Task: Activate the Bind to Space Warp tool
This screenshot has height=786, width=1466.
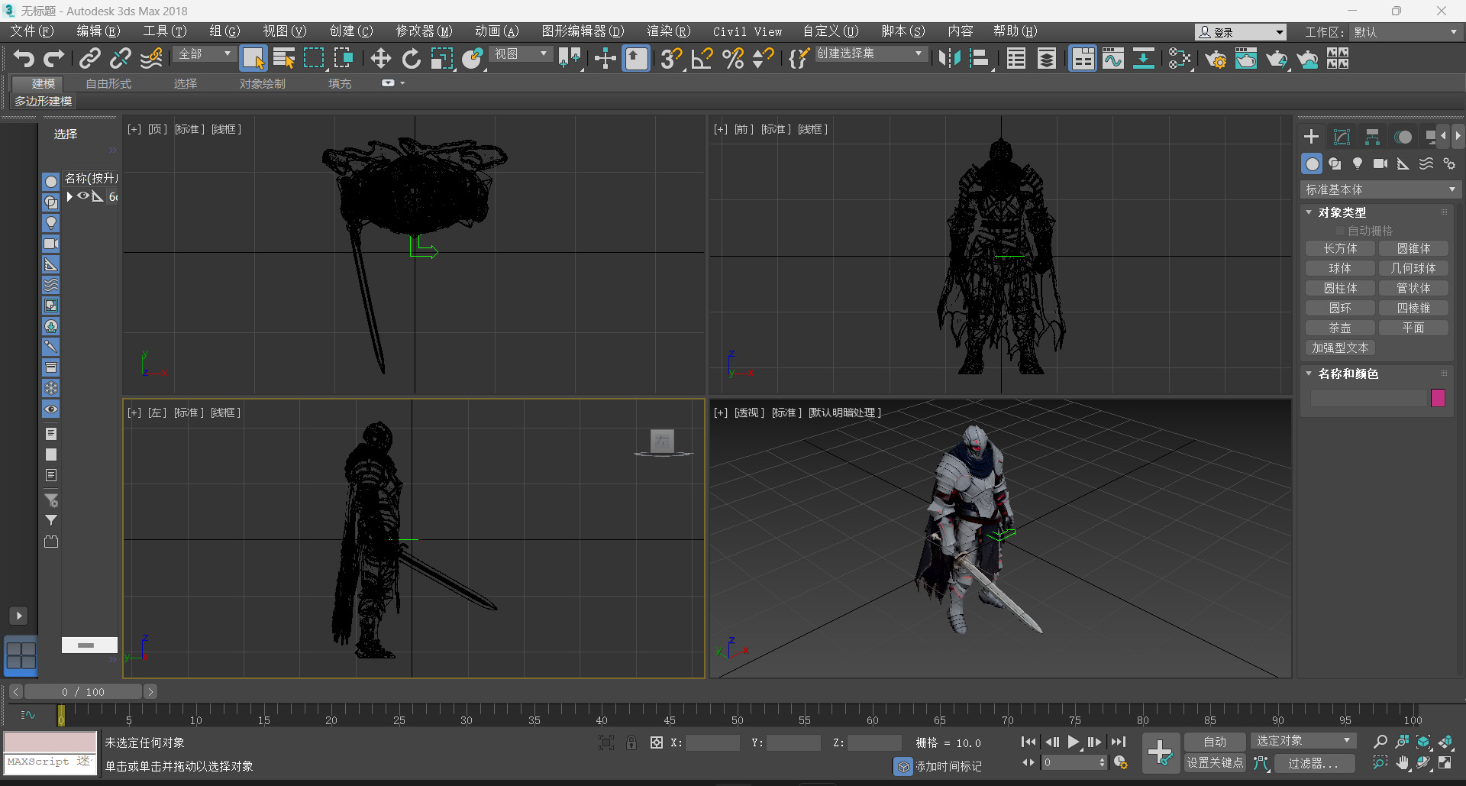Action: 151,58
